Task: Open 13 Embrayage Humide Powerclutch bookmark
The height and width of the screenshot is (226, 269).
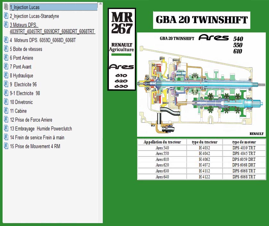Action: [x=41, y=129]
